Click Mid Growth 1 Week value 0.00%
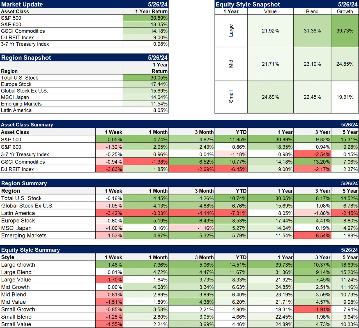 tap(109, 287)
